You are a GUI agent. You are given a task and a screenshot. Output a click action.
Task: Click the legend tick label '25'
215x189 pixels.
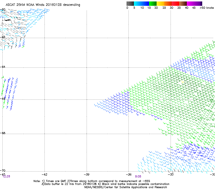pyautogui.click(x=164, y=8)
